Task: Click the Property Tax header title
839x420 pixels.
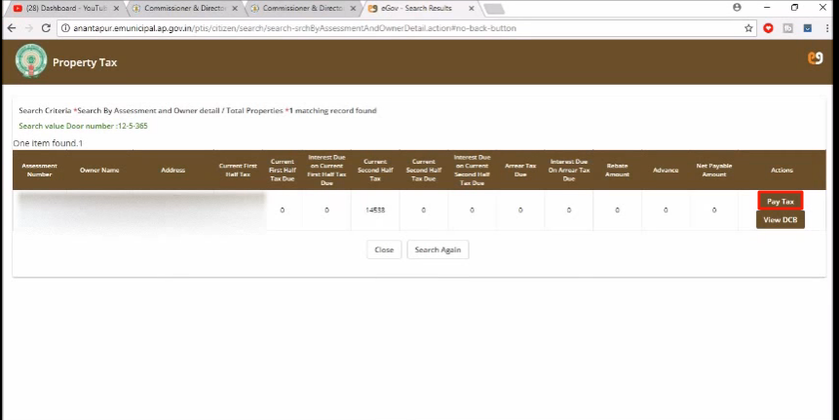Action: point(85,62)
